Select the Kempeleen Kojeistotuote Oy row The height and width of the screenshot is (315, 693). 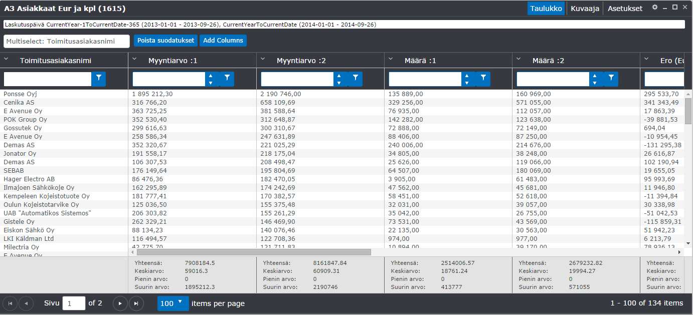(342, 196)
